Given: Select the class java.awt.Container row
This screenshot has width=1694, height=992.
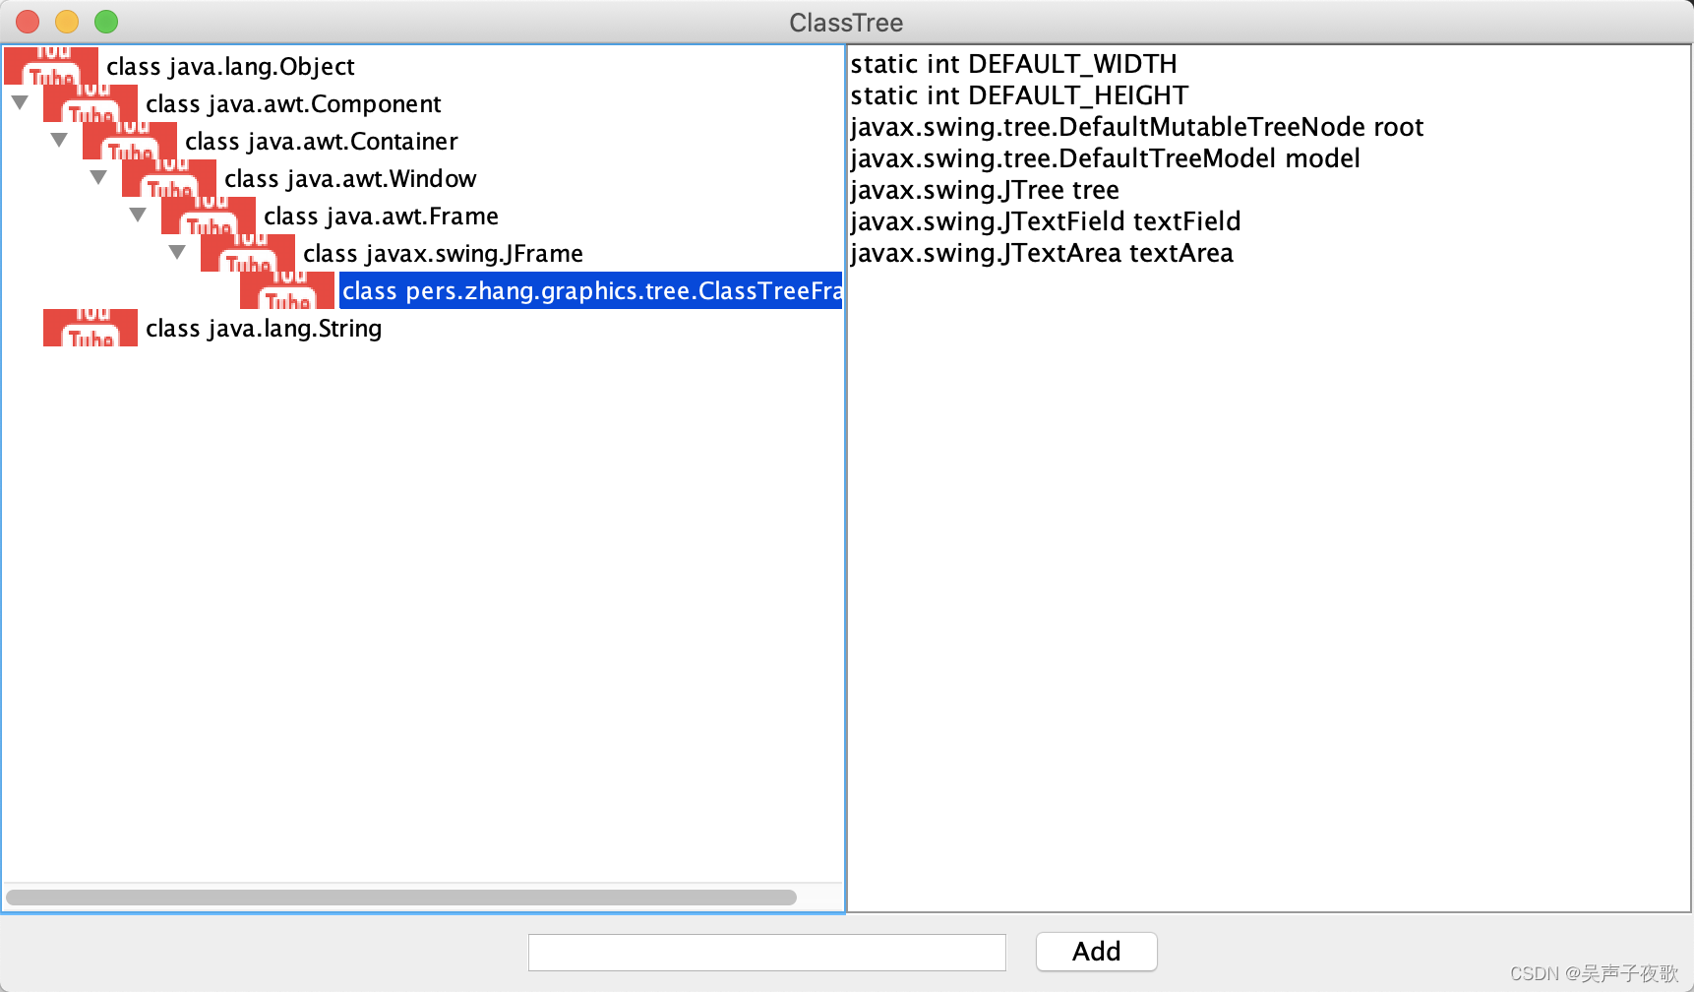Looking at the screenshot, I should pos(321,141).
